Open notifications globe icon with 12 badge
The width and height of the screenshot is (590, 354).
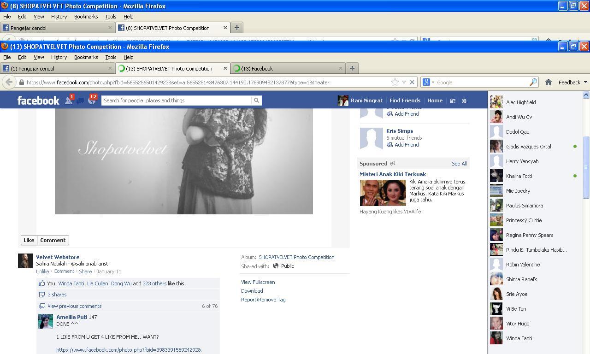pyautogui.click(x=92, y=100)
